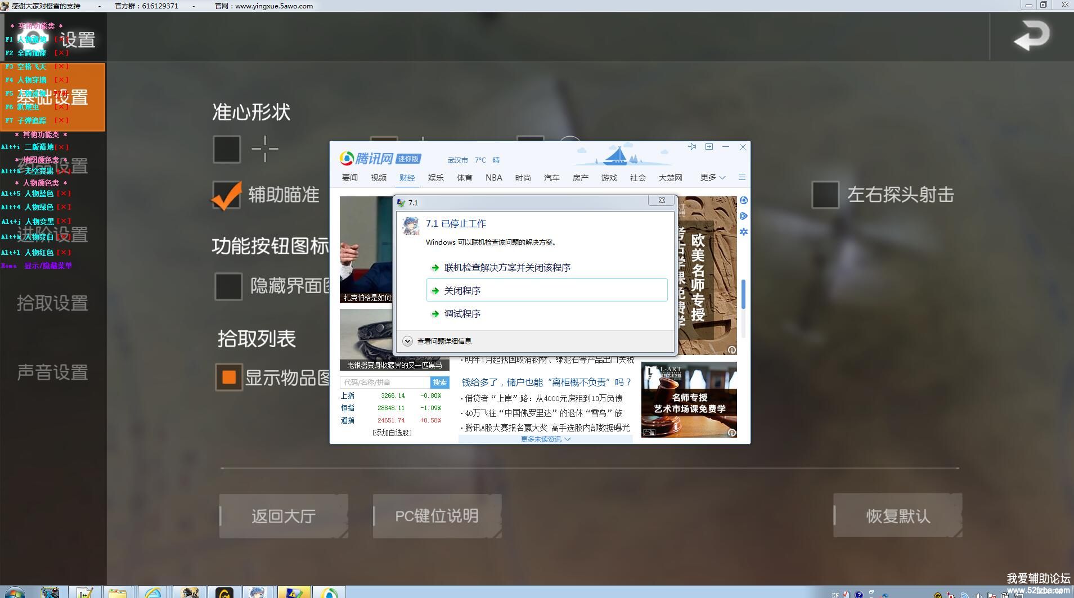Image resolution: width=1074 pixels, height=598 pixels.
Task: Click the anime avatar icon in crash dialog
Action: 411,226
